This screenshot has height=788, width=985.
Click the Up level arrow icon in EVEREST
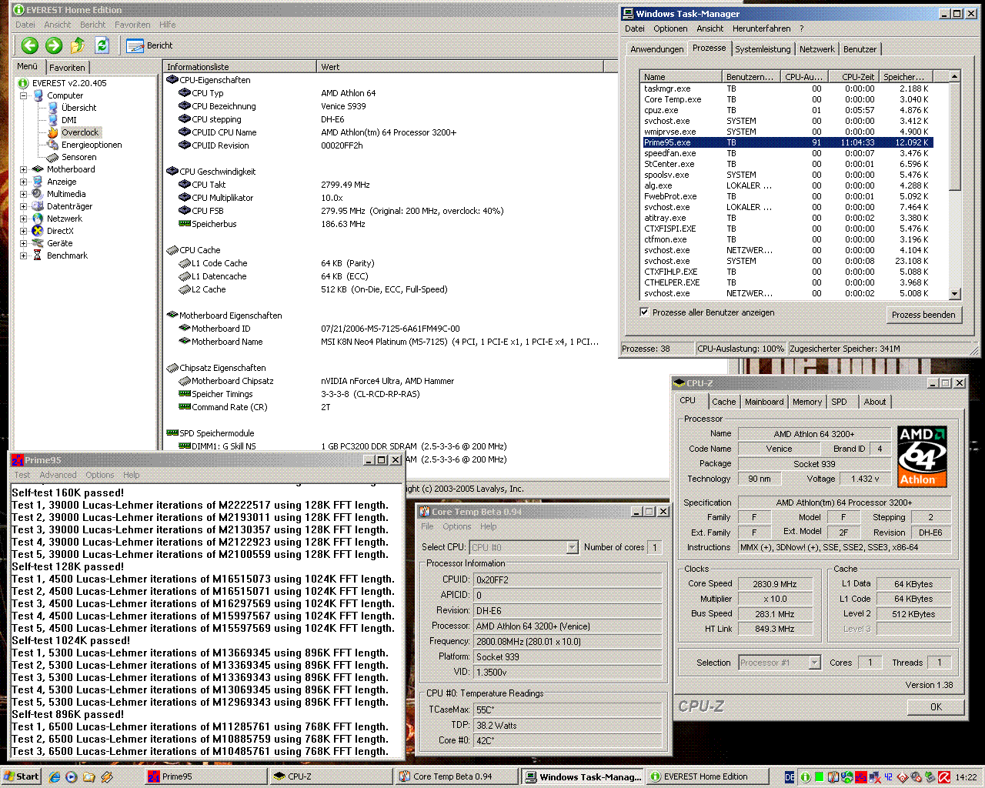[78, 45]
